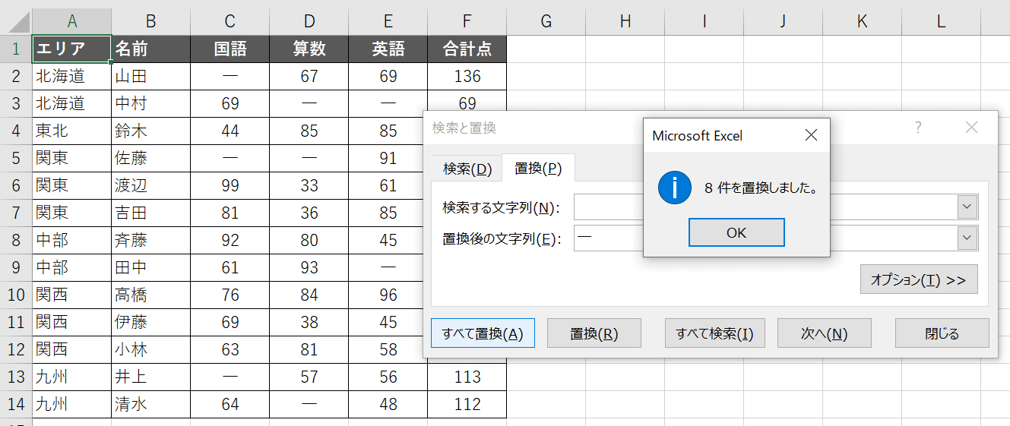Select column header G
1010x426 pixels.
point(546,21)
